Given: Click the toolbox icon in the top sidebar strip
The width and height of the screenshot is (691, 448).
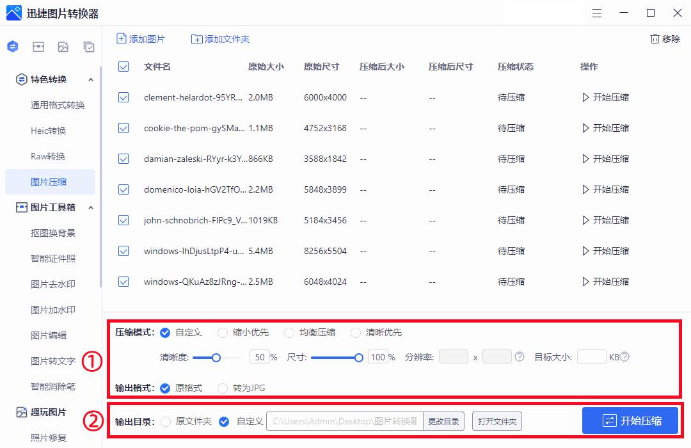Looking at the screenshot, I should coord(38,46).
